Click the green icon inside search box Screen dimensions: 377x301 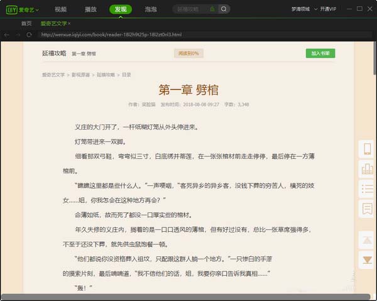[212, 9]
